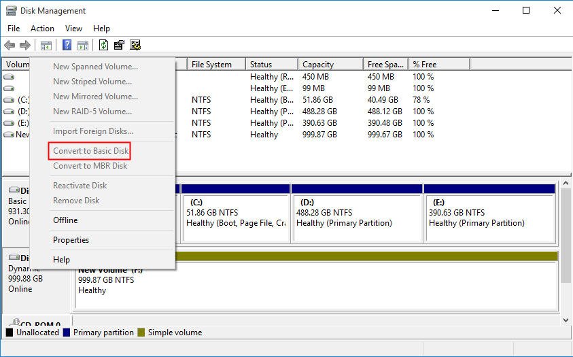This screenshot has width=573, height=357.
Task: Click the Refresh toolbar icon
Action: [104, 45]
